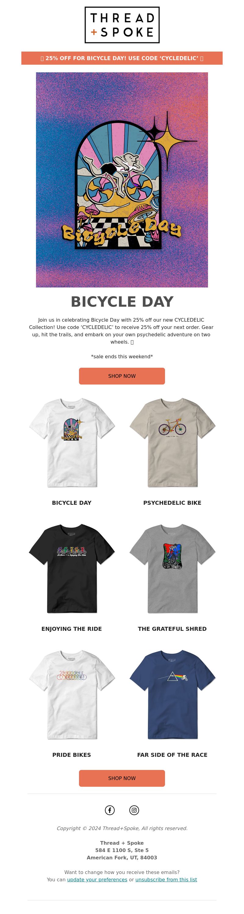View the white Pride Bikes t-shirt image
The width and height of the screenshot is (244, 914).
(72, 694)
